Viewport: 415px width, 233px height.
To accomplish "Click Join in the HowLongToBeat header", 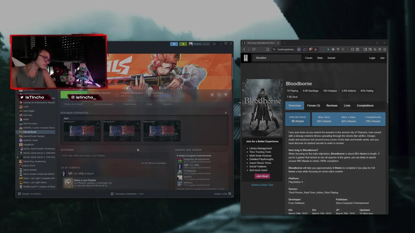I will (x=382, y=58).
